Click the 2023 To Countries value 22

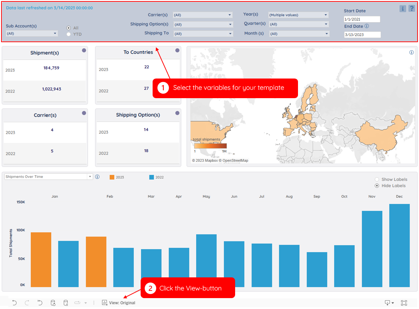[x=146, y=67]
